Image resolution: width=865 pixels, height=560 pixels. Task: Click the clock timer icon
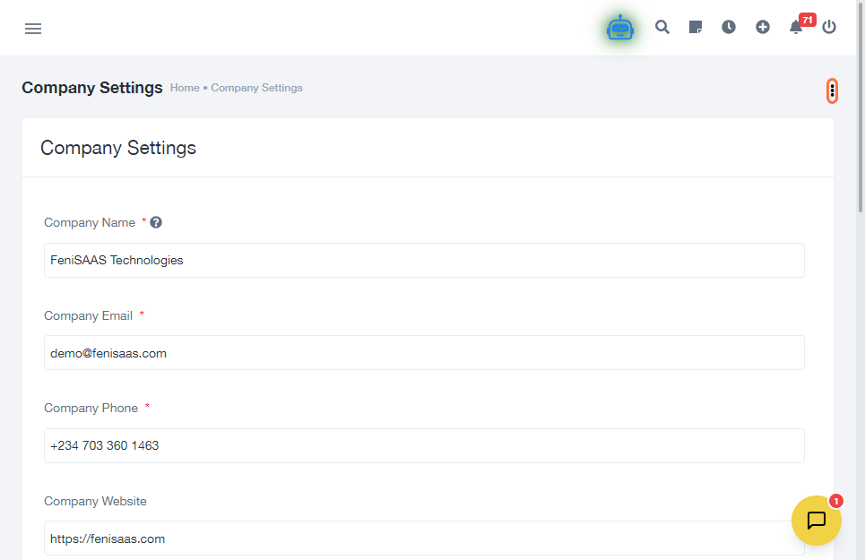click(x=729, y=27)
